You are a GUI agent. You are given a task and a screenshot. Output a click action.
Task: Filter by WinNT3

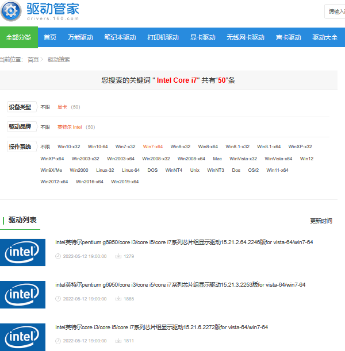coord(216,170)
